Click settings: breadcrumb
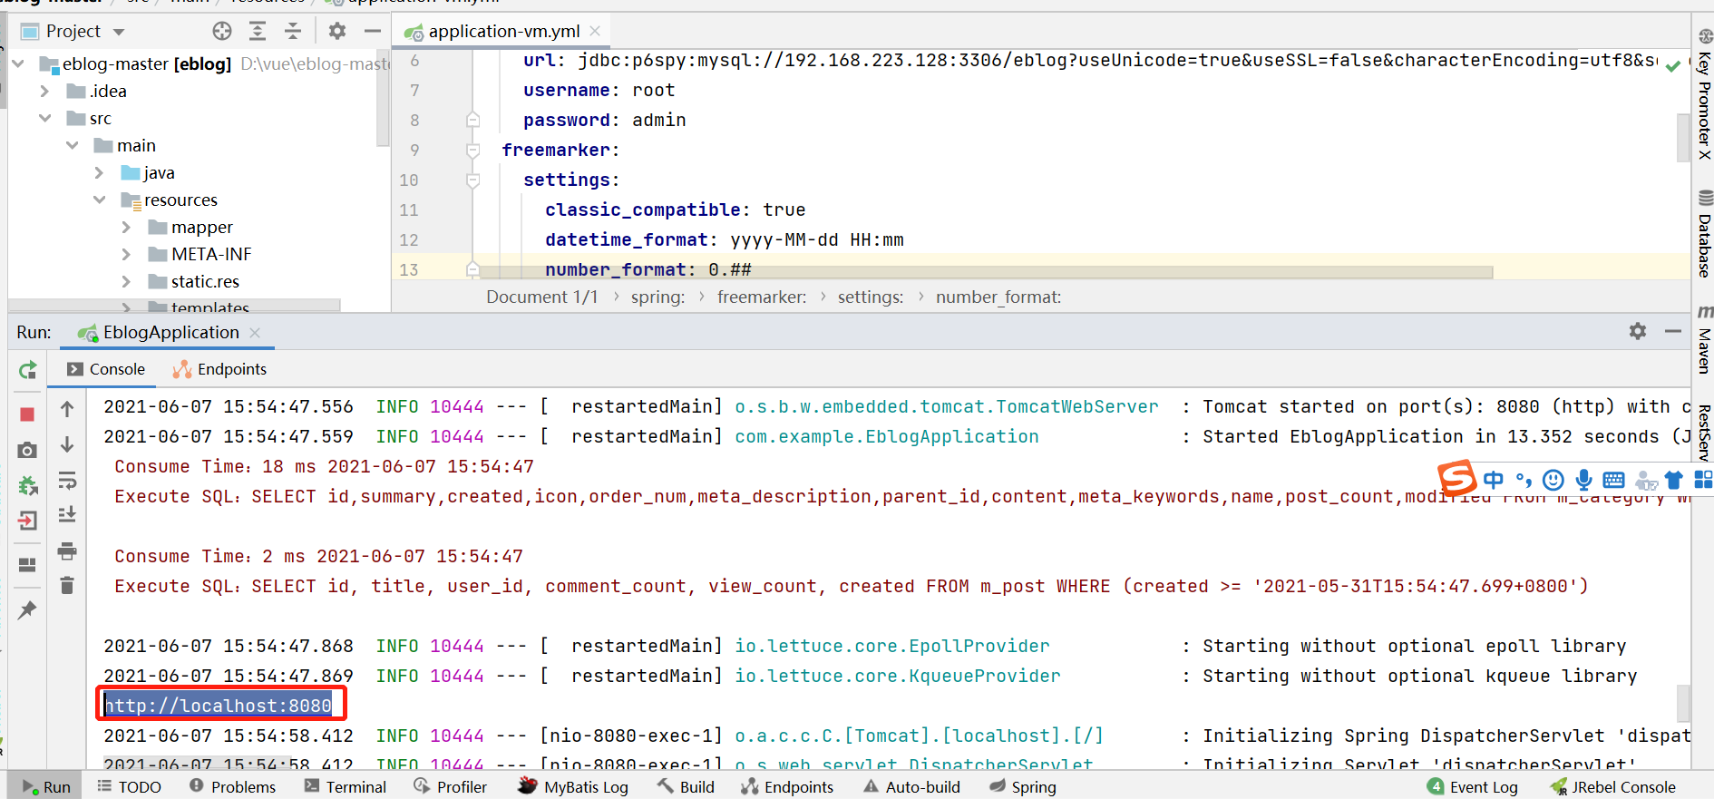This screenshot has width=1714, height=799. coord(871,297)
